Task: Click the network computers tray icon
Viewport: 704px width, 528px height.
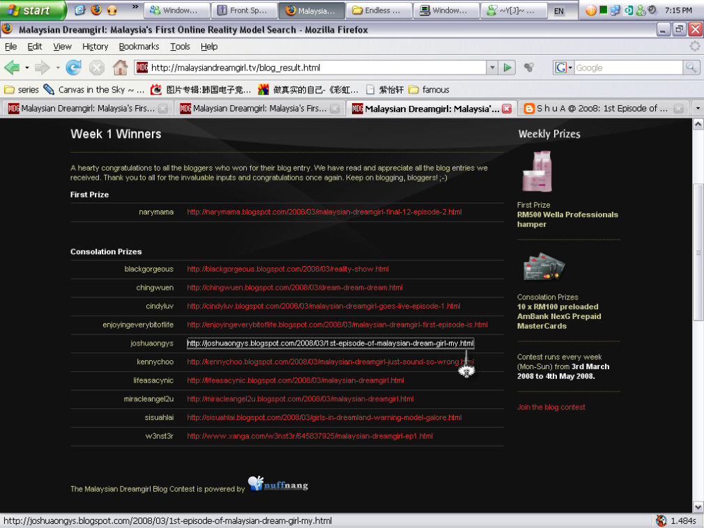Action: coord(615,10)
